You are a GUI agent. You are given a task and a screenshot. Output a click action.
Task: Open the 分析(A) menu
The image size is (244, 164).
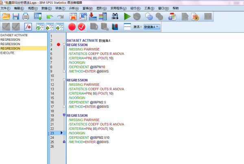74,8
